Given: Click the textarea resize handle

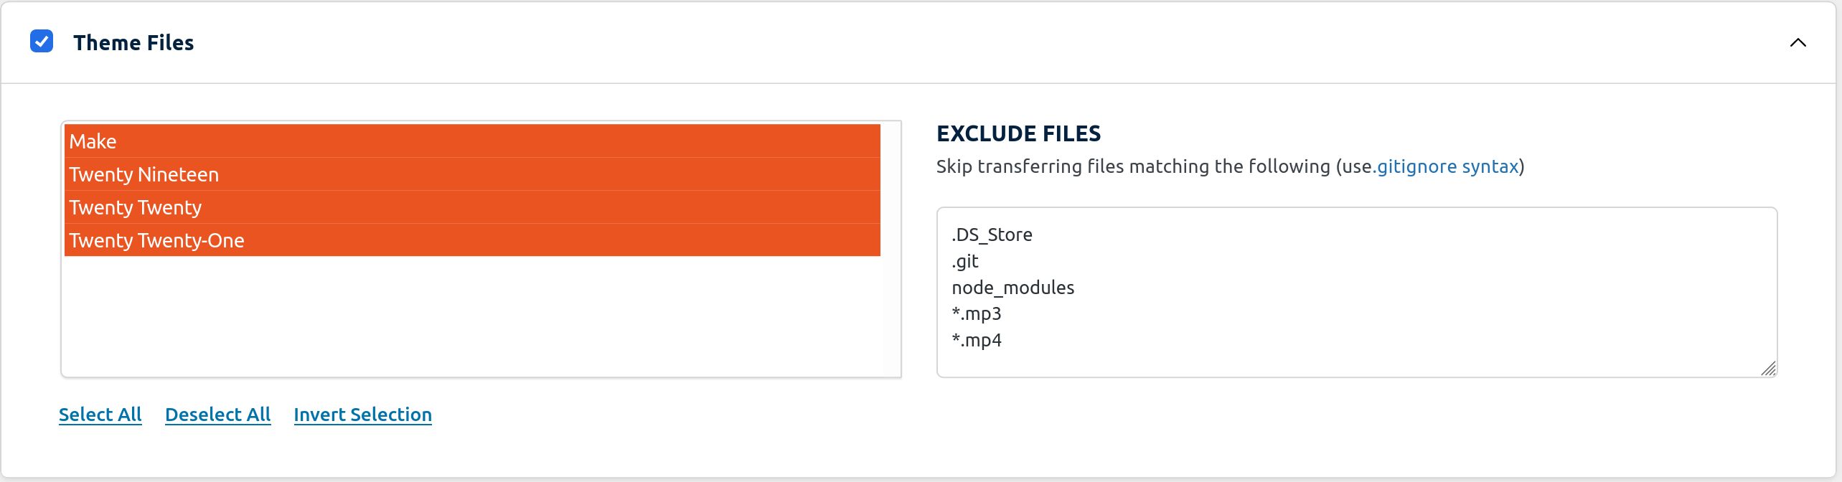Looking at the screenshot, I should (1768, 369).
